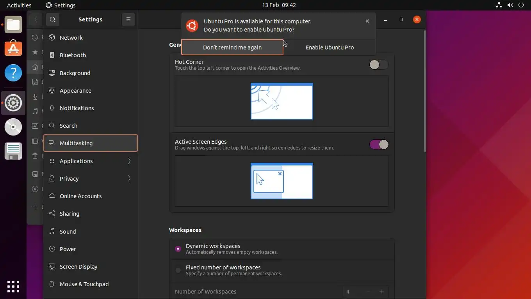Expand the Privacy submenu chevron
This screenshot has height=299, width=531.
pyautogui.click(x=129, y=178)
